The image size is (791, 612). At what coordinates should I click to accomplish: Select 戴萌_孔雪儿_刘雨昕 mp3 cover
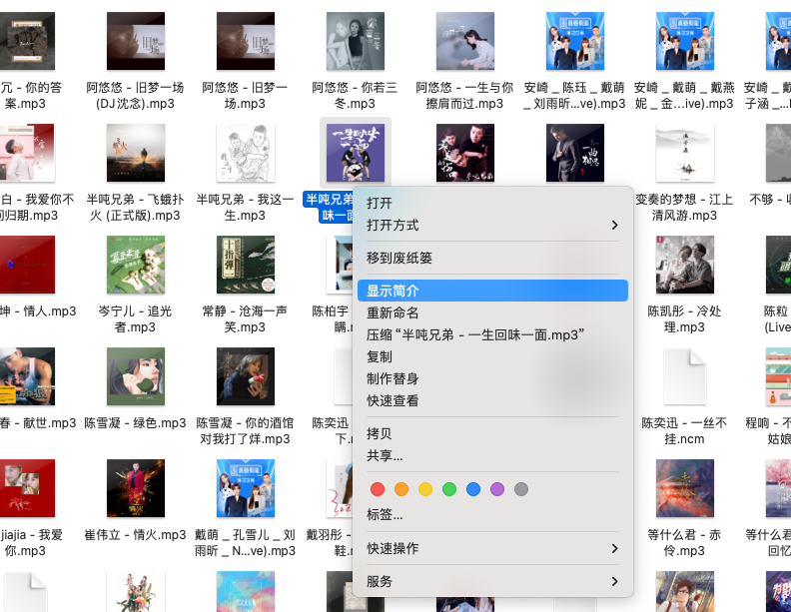(246, 488)
